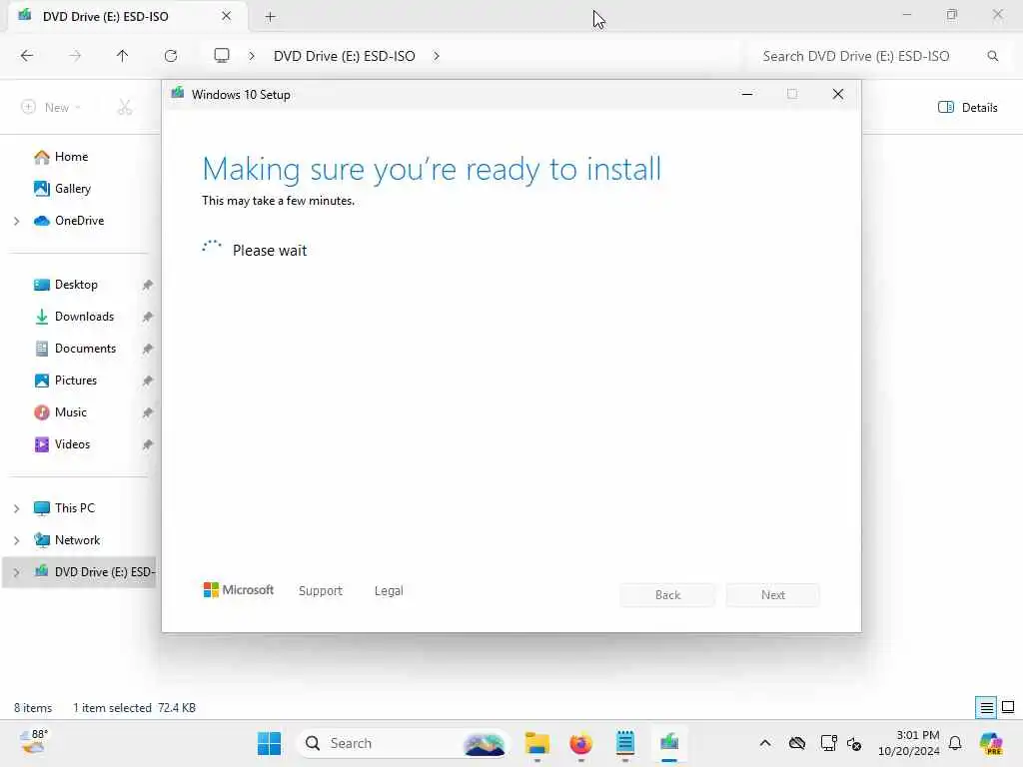Show hidden system tray icons
The height and width of the screenshot is (767, 1023).
coord(765,743)
